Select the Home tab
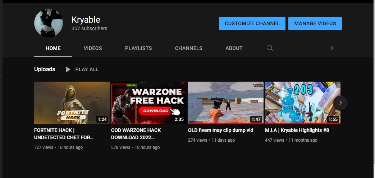The image size is (375, 178). (53, 48)
